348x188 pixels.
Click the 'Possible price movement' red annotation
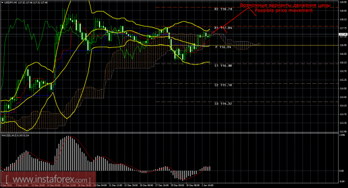[284, 10]
